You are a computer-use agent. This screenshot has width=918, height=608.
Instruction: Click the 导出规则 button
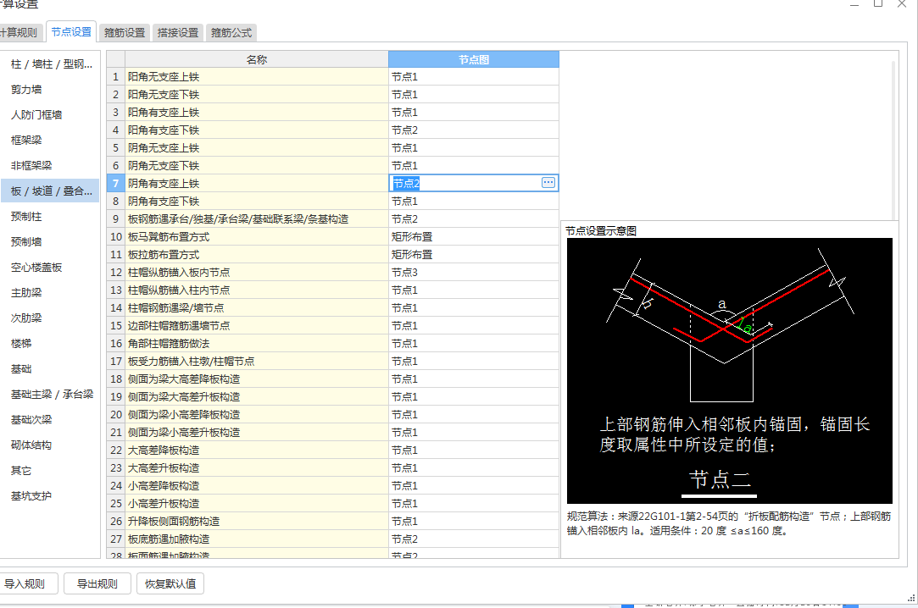tap(97, 583)
